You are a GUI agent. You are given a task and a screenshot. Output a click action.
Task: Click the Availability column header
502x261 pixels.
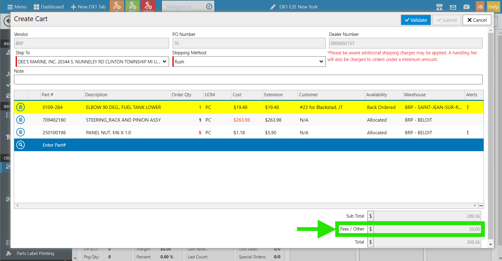[x=384, y=95]
